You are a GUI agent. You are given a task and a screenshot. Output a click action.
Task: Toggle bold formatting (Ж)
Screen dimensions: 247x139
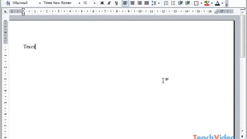pyautogui.click(x=102, y=3)
